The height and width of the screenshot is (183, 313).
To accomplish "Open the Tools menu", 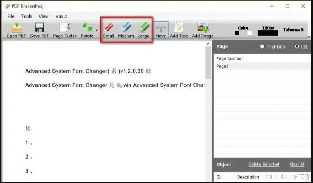I will 26,16.
